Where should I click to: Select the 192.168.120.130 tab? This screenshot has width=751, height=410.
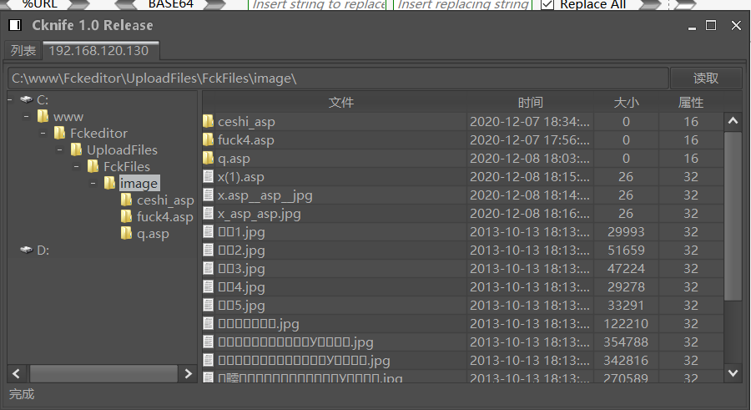tap(101, 50)
